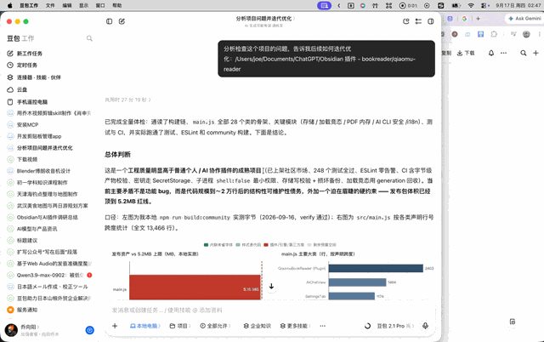Viewport: 544px width, 342px height.
Task: Click the QiaomuBookReader (Plugin) bar in chart
Action: click(376, 268)
